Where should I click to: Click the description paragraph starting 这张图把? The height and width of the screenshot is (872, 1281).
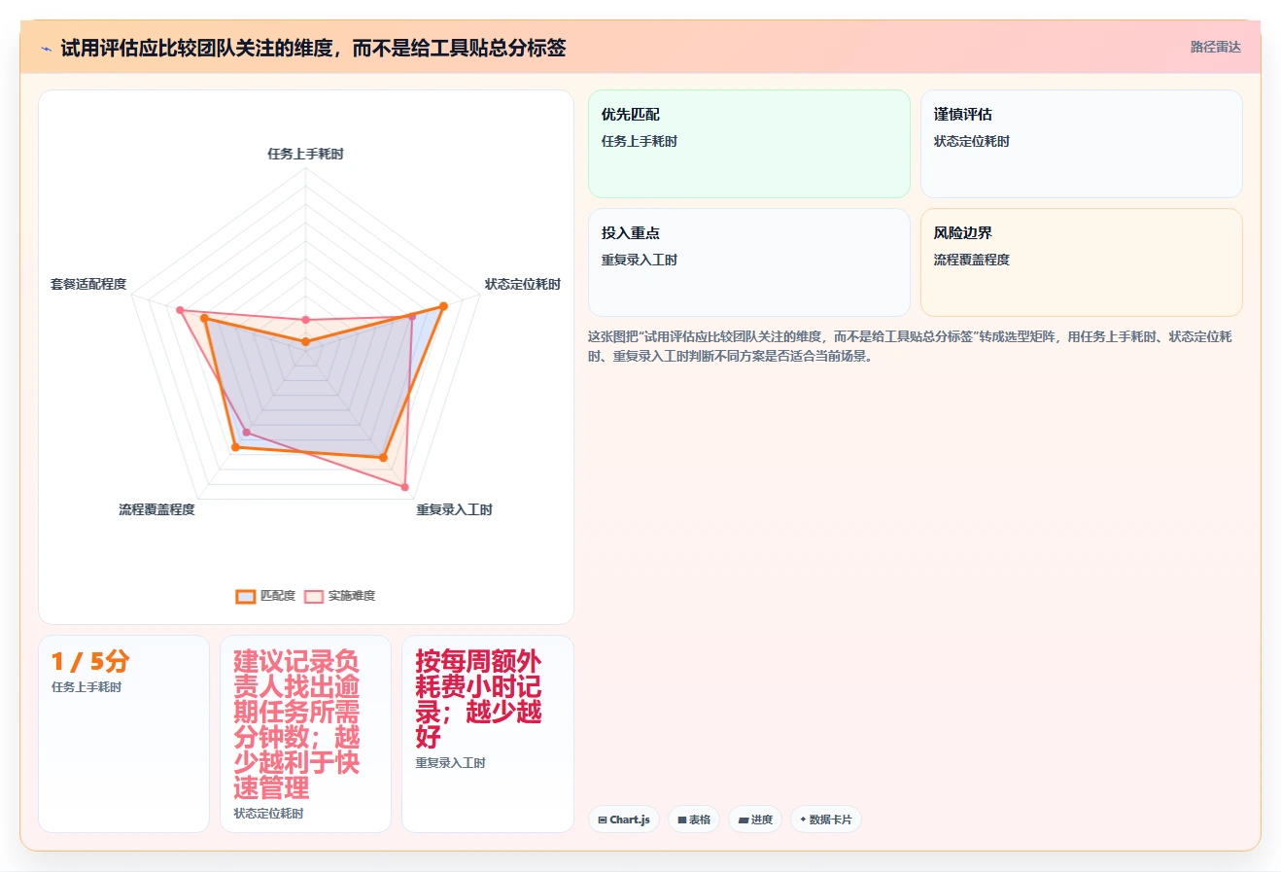(x=911, y=346)
